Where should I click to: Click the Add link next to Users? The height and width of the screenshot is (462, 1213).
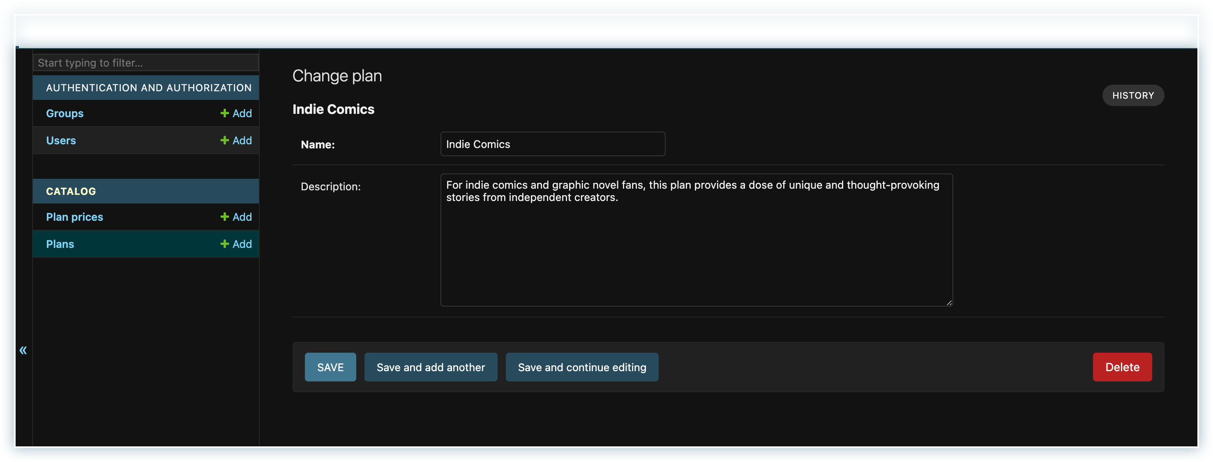[236, 140]
